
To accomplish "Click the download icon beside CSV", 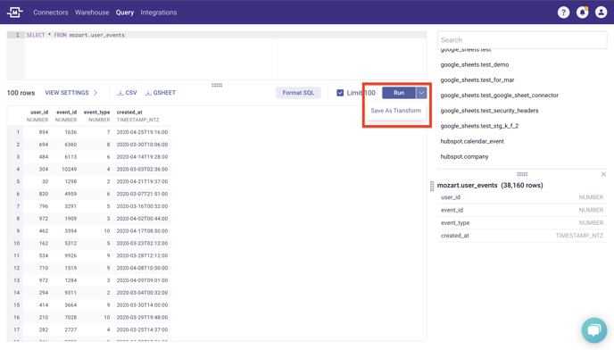I will coord(120,93).
